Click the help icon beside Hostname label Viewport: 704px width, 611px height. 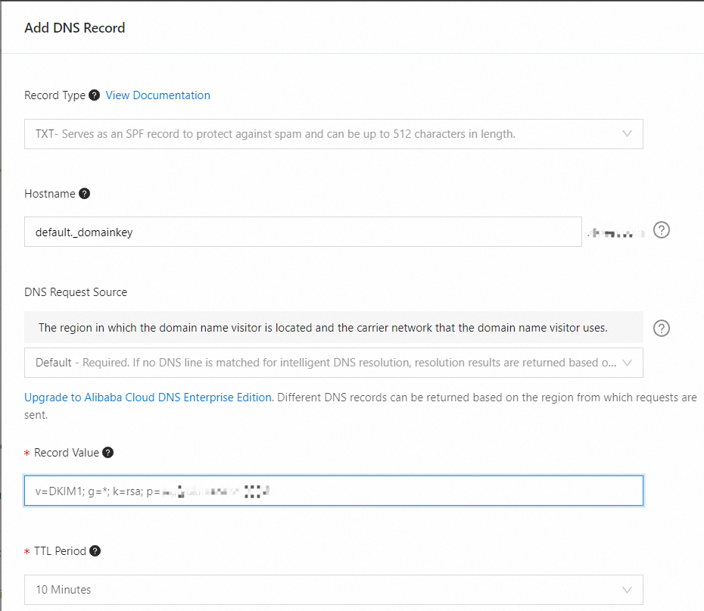tap(84, 194)
